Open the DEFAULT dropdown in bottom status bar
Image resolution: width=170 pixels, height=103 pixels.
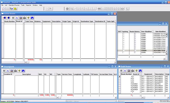coord(139,101)
